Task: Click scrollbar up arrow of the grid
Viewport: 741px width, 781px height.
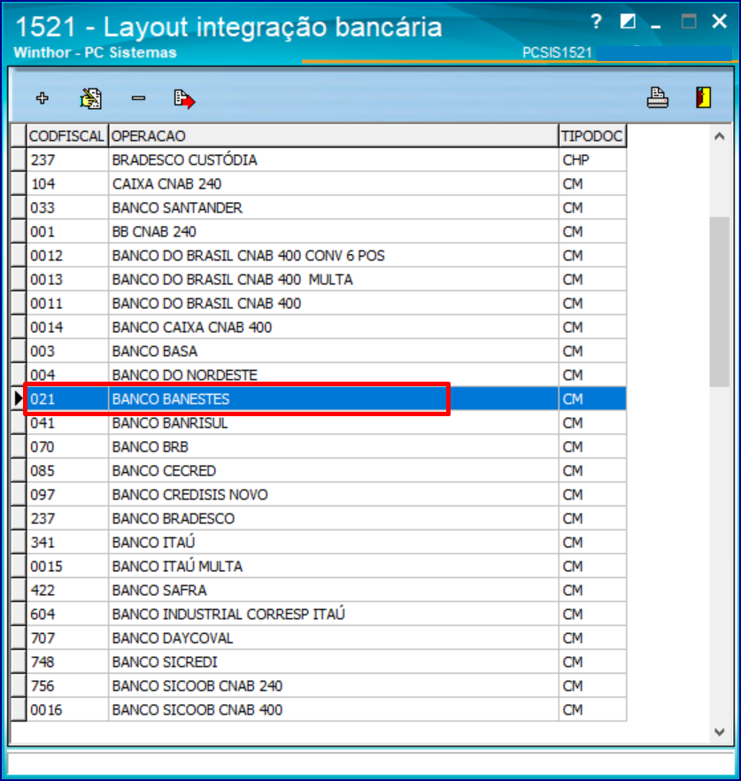Action: pyautogui.click(x=719, y=136)
